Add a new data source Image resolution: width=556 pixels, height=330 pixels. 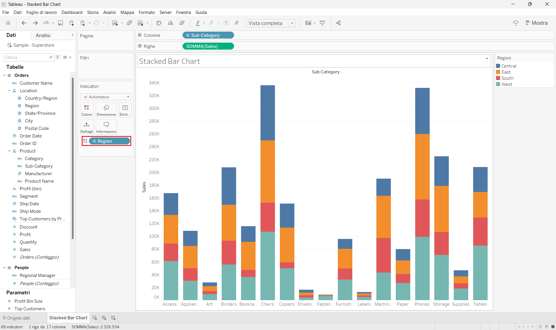click(x=72, y=23)
